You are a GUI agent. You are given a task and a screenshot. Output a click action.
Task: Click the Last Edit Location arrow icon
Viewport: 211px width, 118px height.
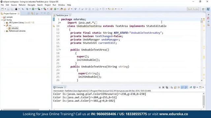click(x=109, y=9)
